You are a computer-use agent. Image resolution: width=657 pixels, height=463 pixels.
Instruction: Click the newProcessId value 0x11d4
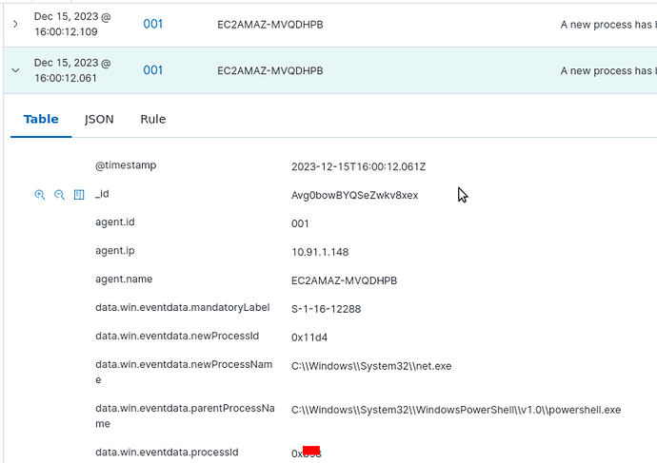[309, 337]
